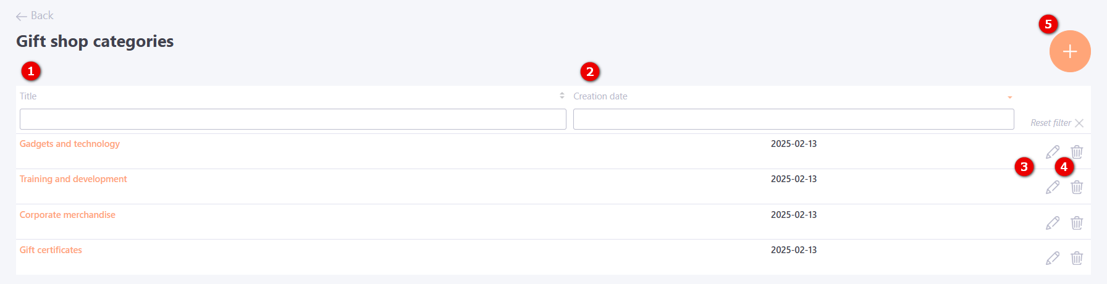Edit the Gadgets and technology category
The height and width of the screenshot is (284, 1107).
click(1053, 152)
